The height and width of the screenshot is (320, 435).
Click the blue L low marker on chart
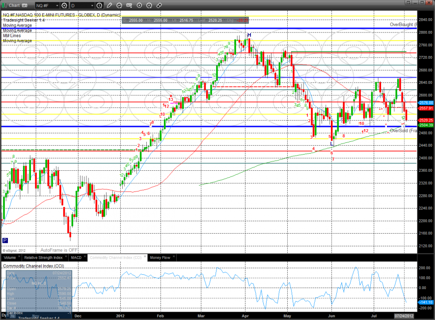point(331,144)
